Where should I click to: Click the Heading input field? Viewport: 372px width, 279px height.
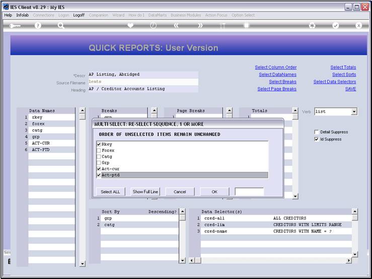143,89
